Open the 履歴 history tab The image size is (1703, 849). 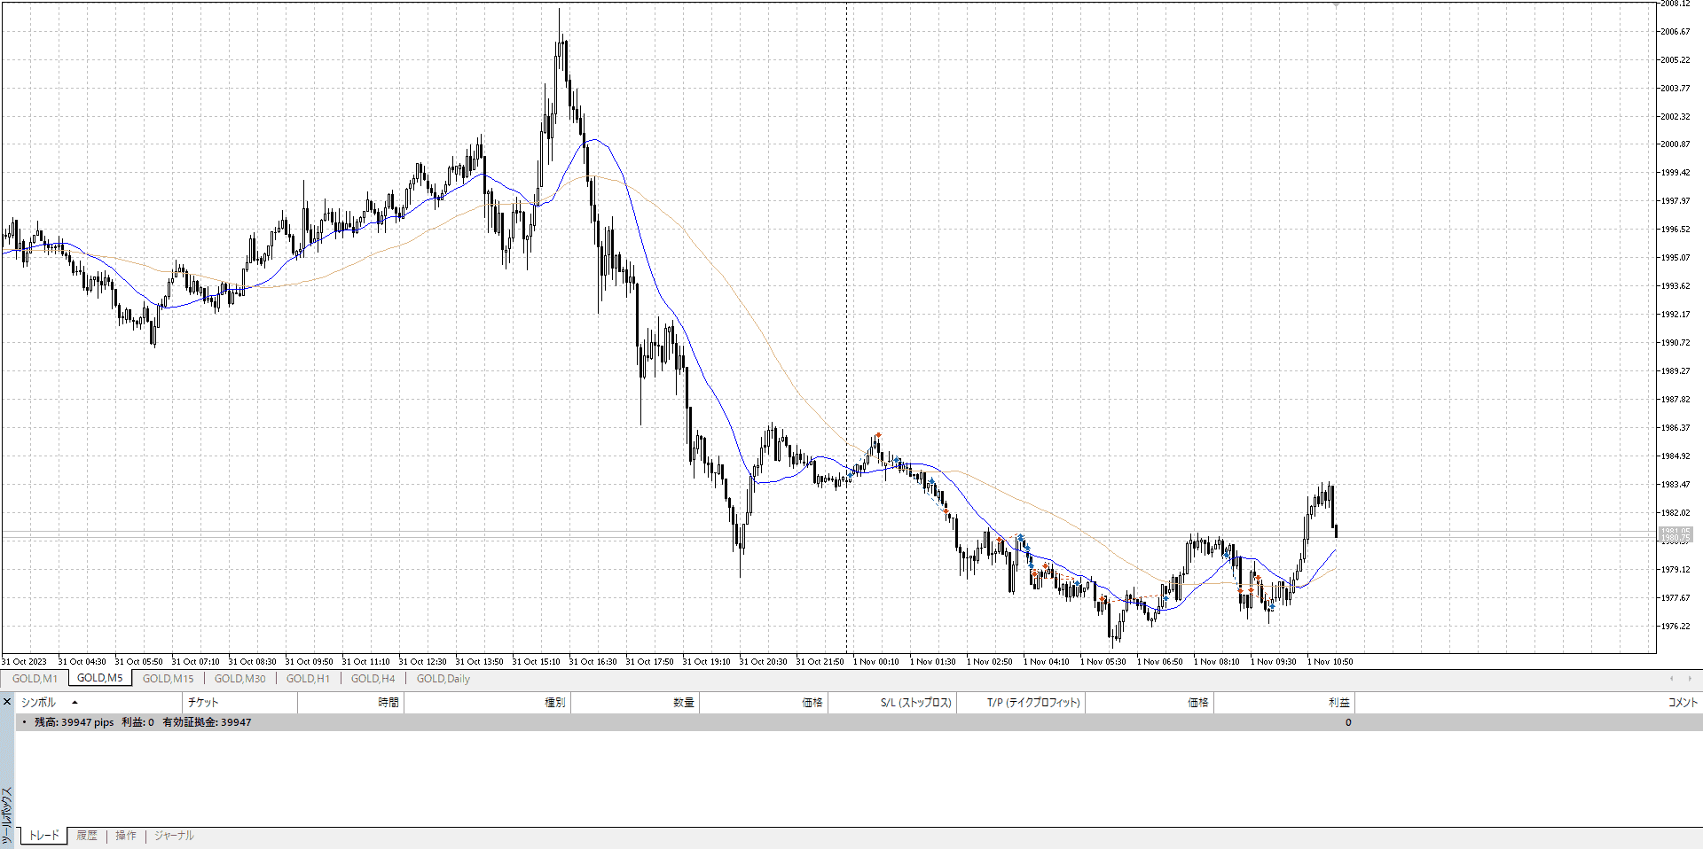click(x=87, y=836)
